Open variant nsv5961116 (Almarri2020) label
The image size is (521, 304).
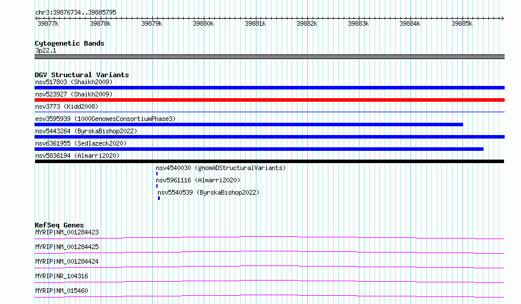(x=198, y=180)
